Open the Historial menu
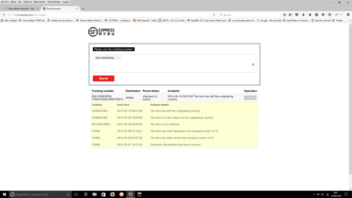 point(28,2)
